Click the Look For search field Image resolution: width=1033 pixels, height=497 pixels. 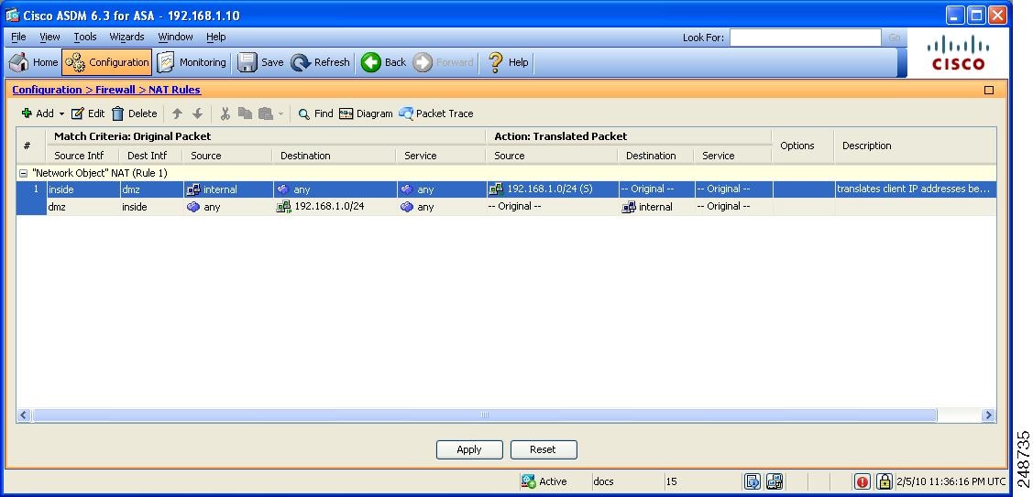(805, 38)
